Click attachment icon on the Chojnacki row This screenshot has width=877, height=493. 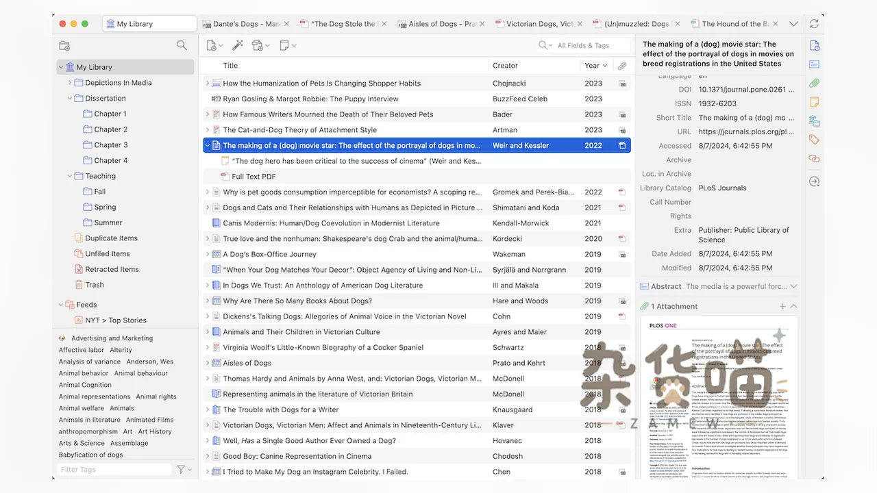tap(622, 84)
